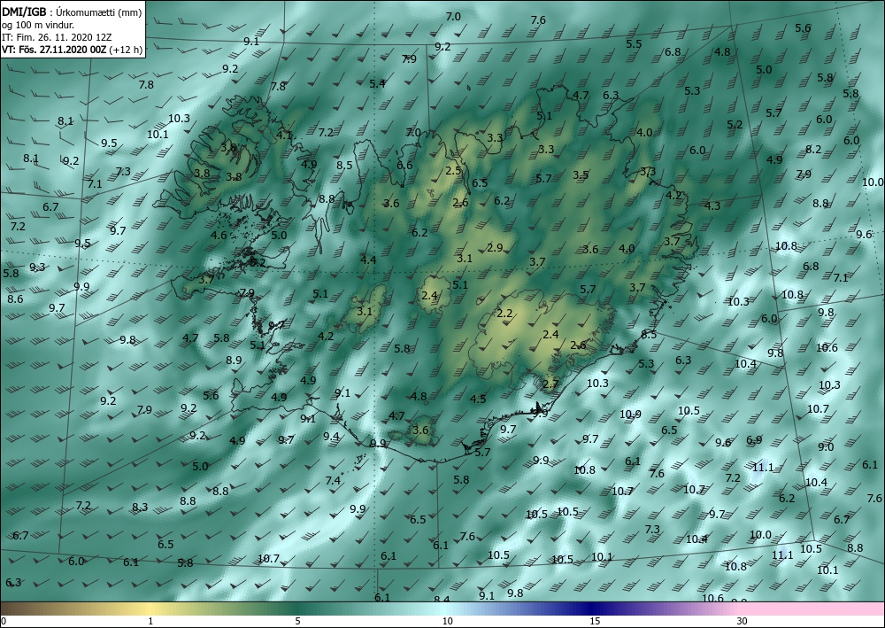Click the colour scale label "15"

595,621
